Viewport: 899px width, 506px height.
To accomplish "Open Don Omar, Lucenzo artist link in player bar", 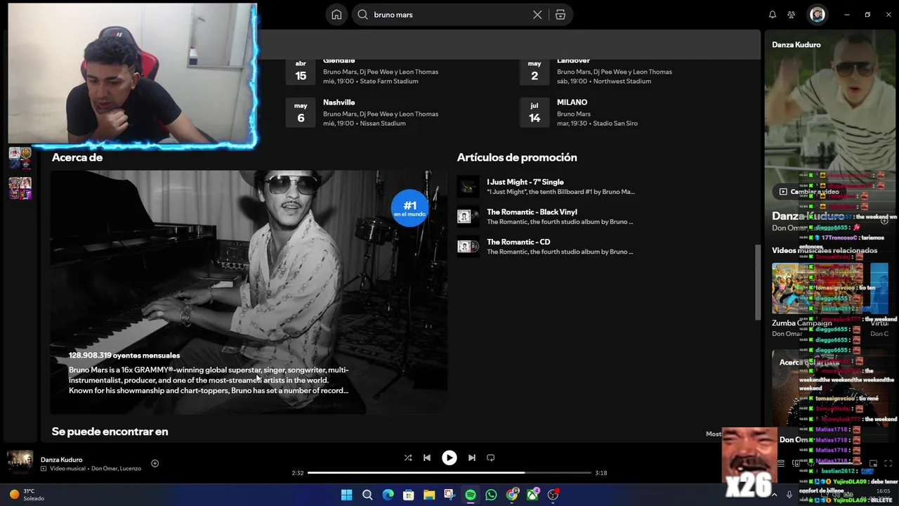I will tap(116, 469).
